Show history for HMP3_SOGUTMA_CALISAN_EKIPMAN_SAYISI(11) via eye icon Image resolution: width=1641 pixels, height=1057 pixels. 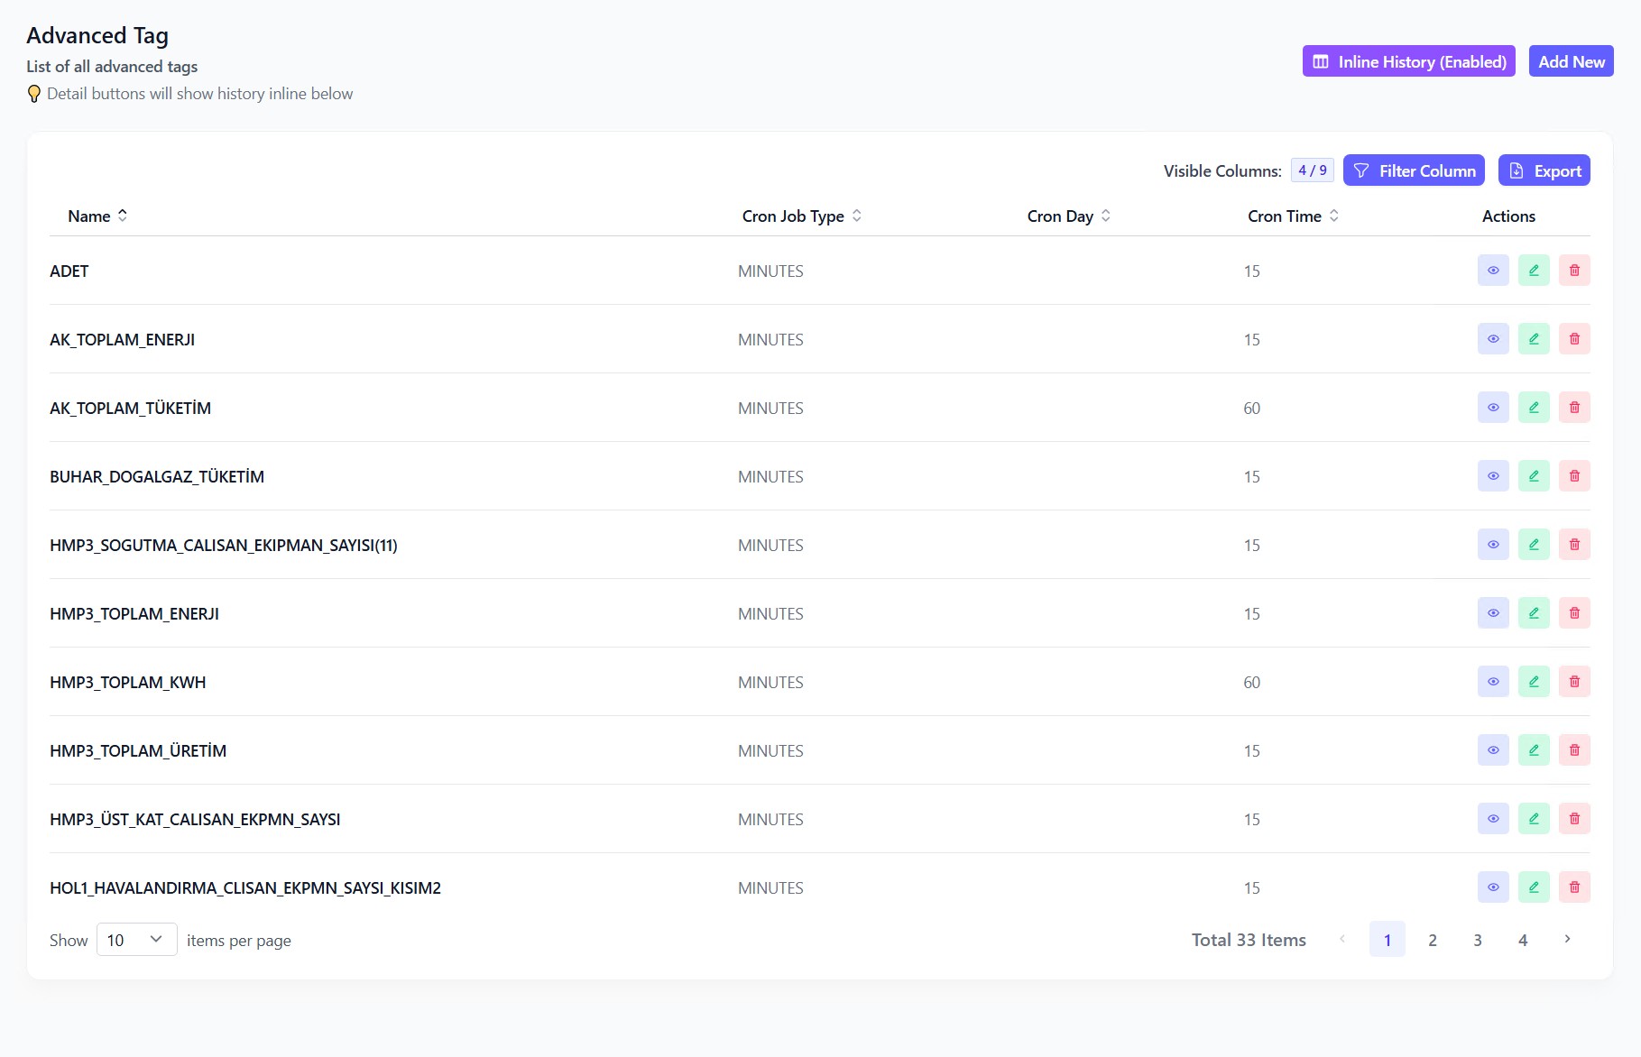pyautogui.click(x=1493, y=545)
